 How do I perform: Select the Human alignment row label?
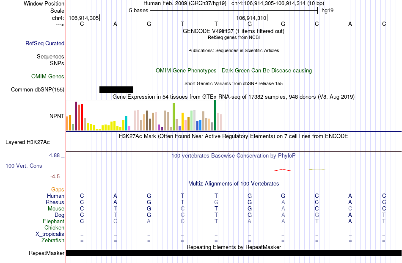(55, 196)
